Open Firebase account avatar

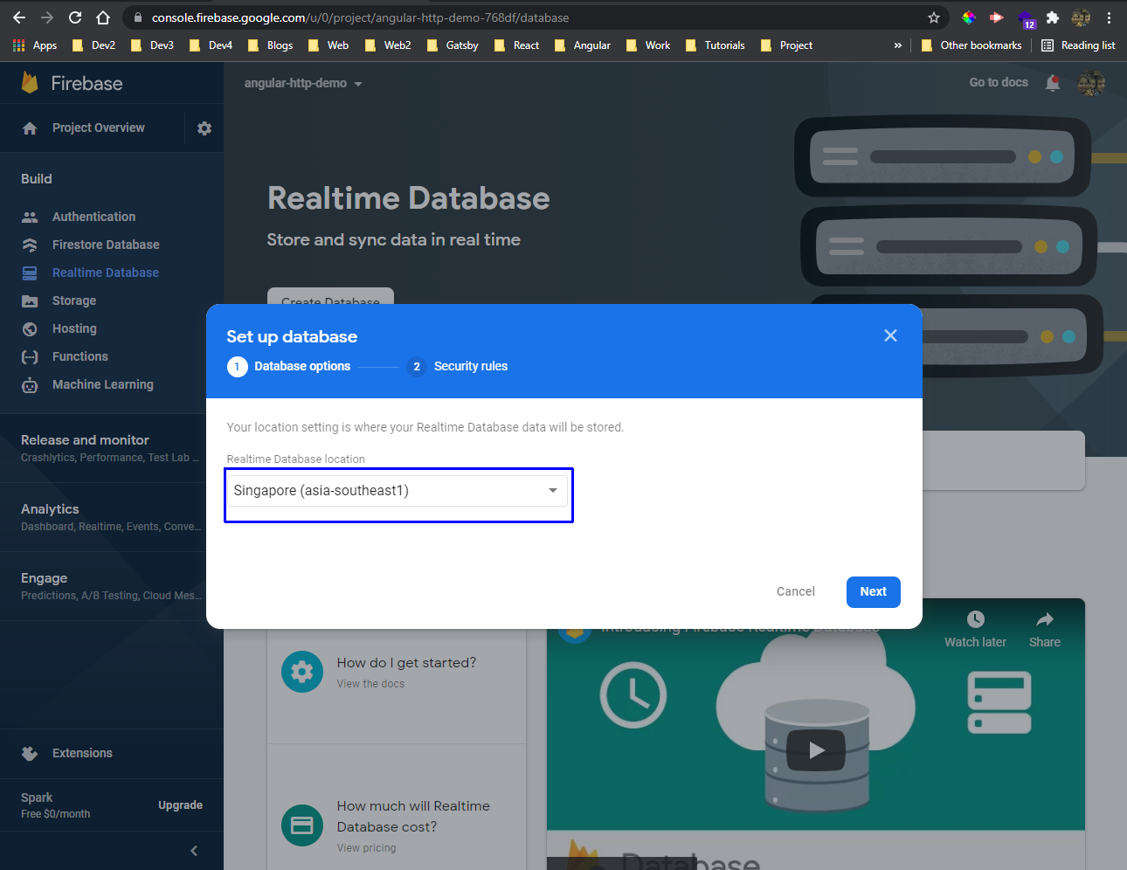point(1091,83)
